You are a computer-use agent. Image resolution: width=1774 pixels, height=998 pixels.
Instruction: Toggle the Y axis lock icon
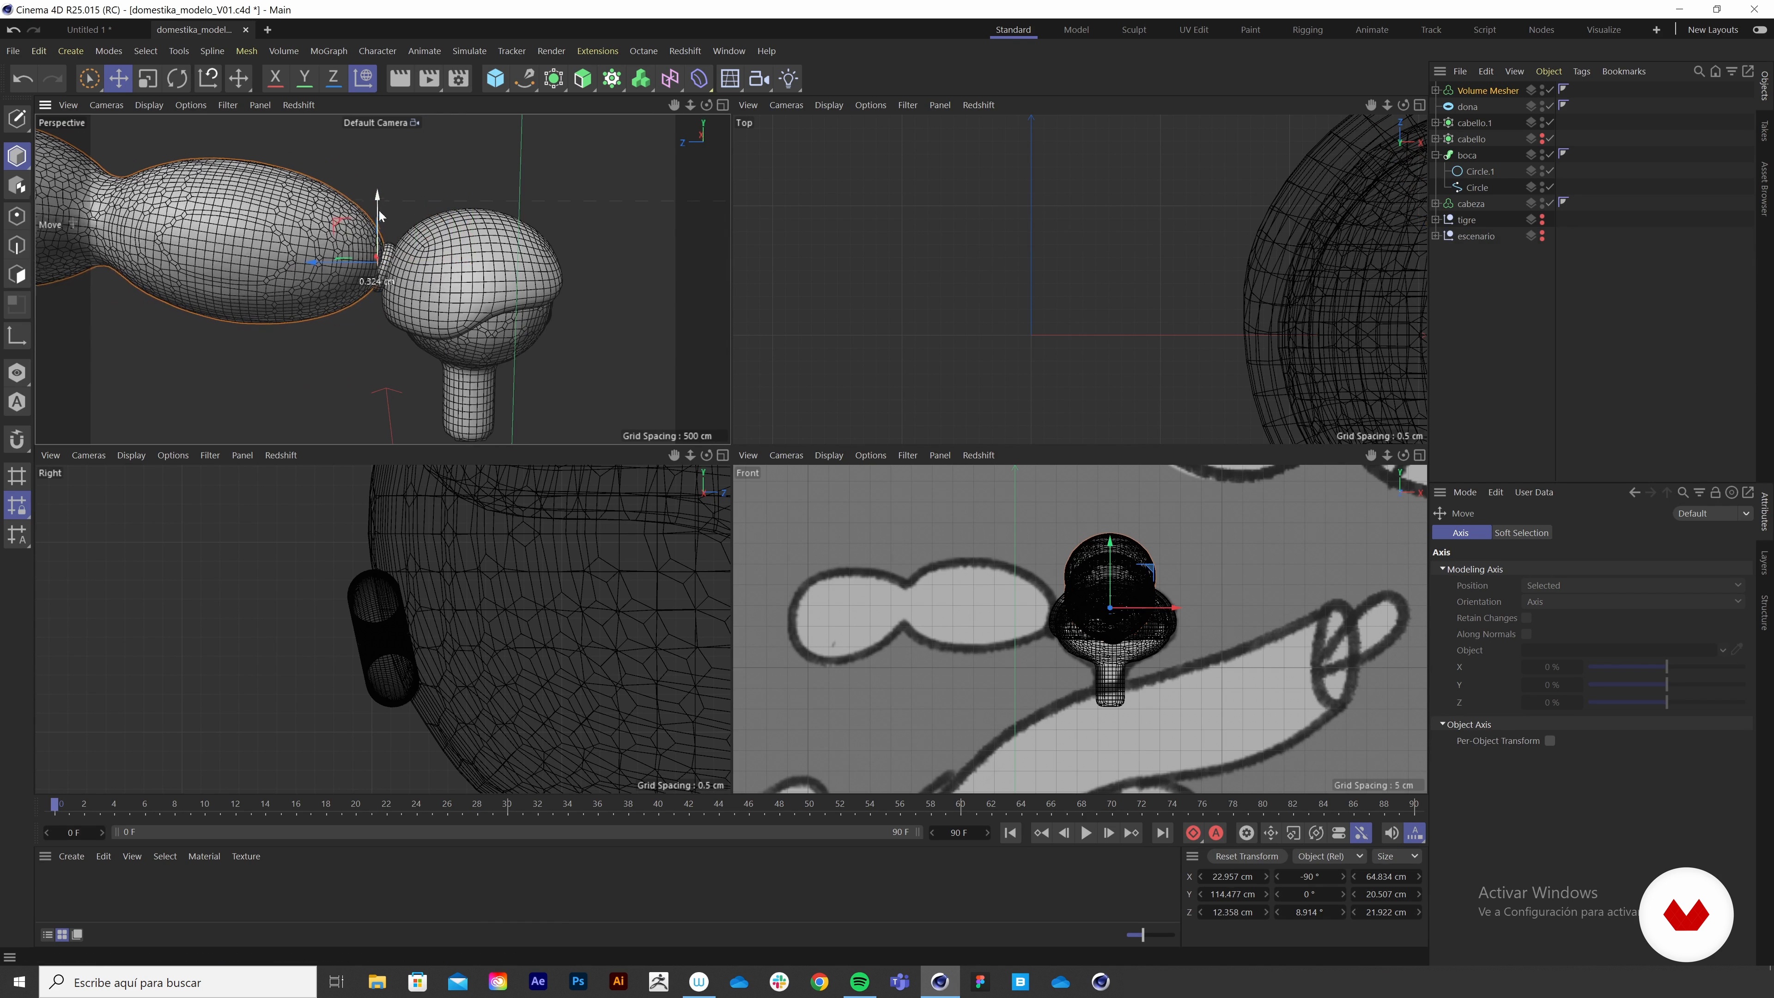click(304, 79)
